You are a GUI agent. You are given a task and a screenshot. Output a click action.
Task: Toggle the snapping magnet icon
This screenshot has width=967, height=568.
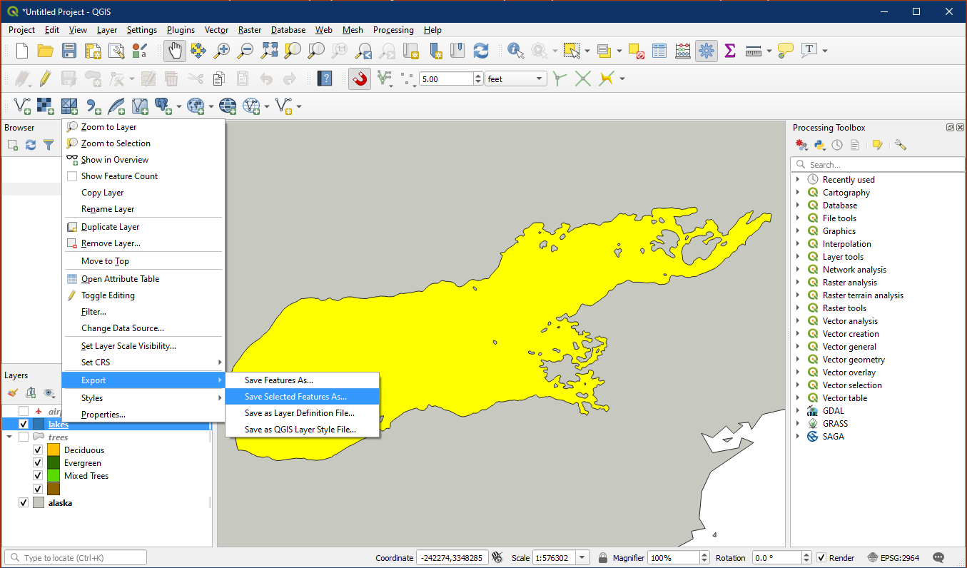[360, 78]
